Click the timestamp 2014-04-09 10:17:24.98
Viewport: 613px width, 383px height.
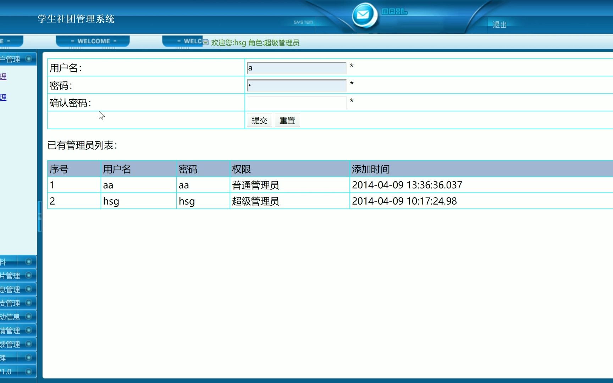(x=404, y=201)
